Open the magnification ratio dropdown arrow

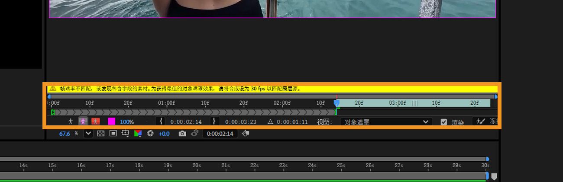coord(88,134)
